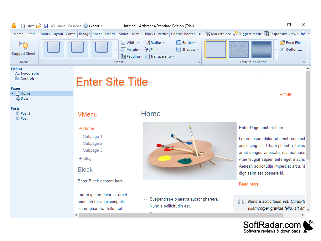Open the File menu document icon
Image resolution: width=321 pixels, height=241 pixels.
tap(23, 26)
